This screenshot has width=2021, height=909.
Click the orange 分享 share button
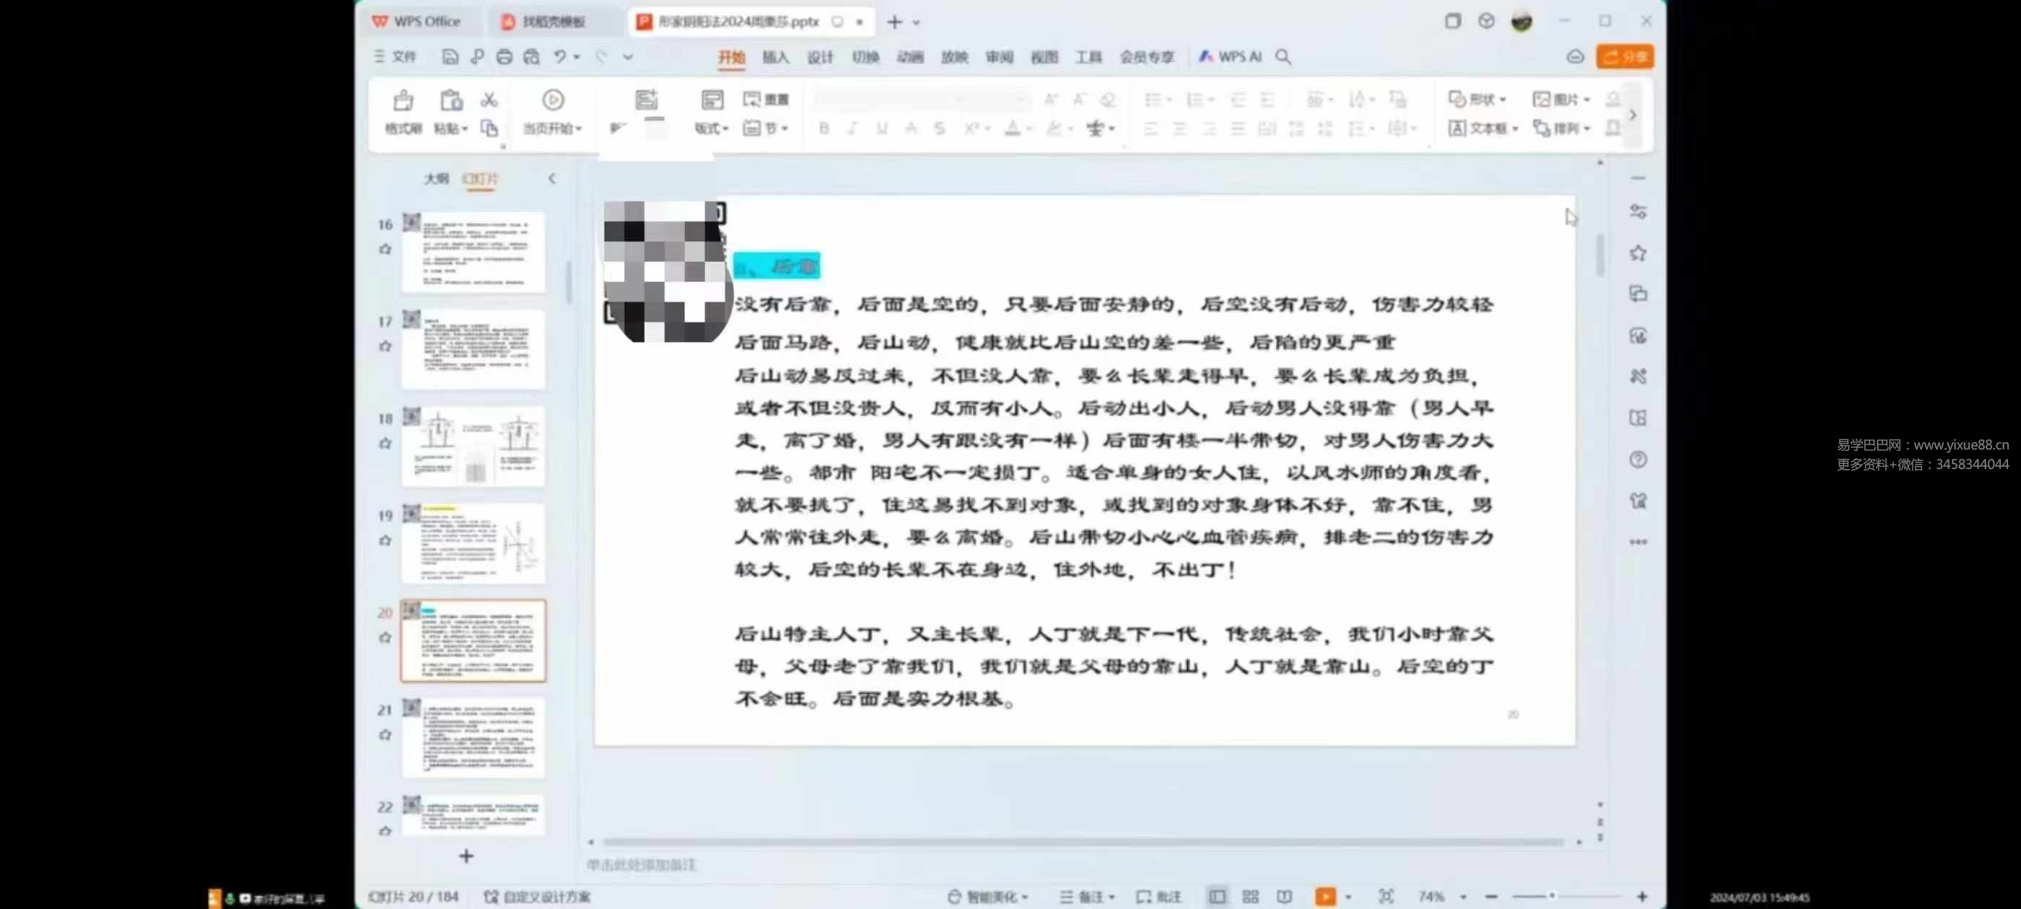click(x=1625, y=56)
